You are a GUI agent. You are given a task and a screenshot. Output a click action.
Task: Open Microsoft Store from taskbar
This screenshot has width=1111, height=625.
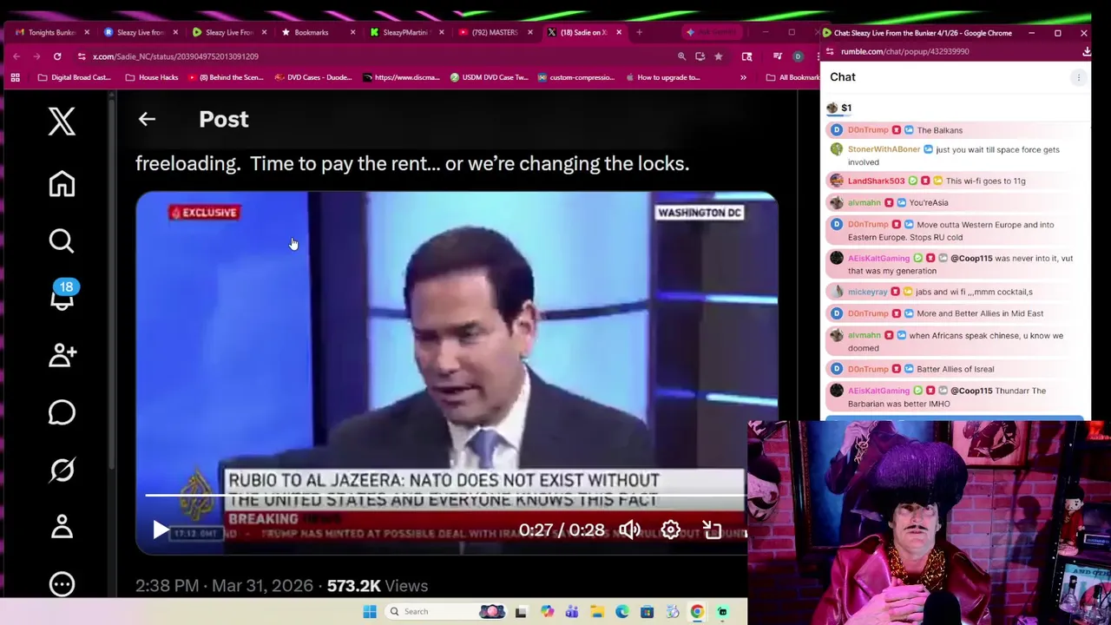click(x=647, y=611)
